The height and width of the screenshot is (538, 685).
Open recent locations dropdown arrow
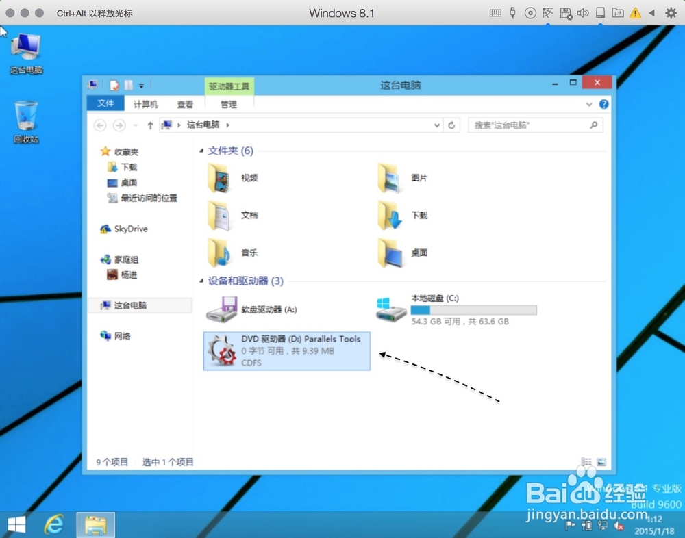pos(136,126)
